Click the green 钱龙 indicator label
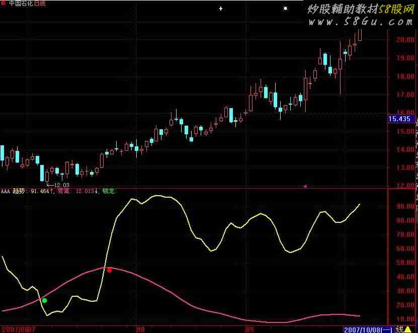The height and width of the screenshot is (333, 418). coord(108,191)
